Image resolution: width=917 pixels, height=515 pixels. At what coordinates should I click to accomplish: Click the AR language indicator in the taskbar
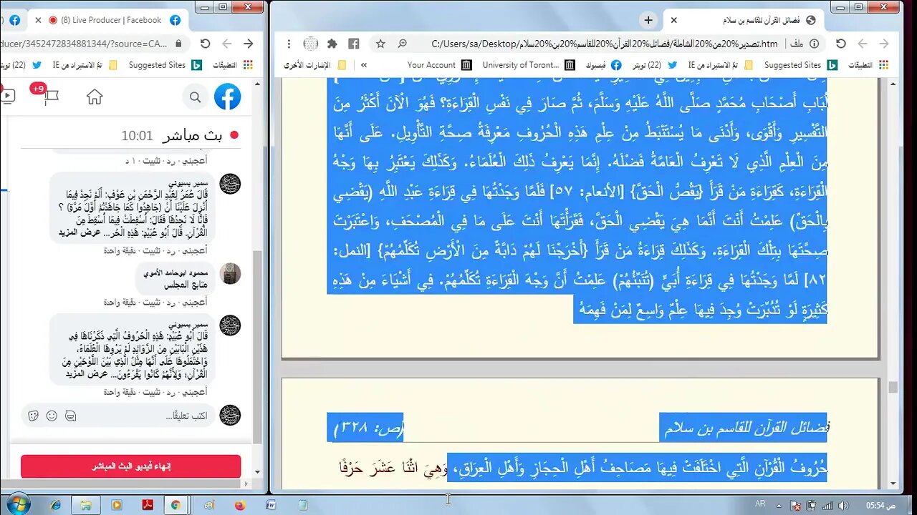pos(760,504)
